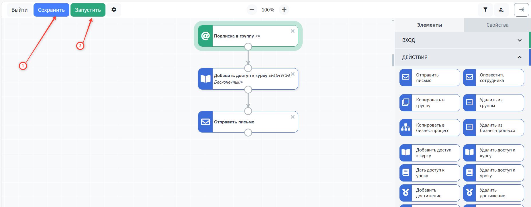This screenshot has height=207, width=531.
Task: Switch to the Свойства tab
Action: pyautogui.click(x=497, y=25)
